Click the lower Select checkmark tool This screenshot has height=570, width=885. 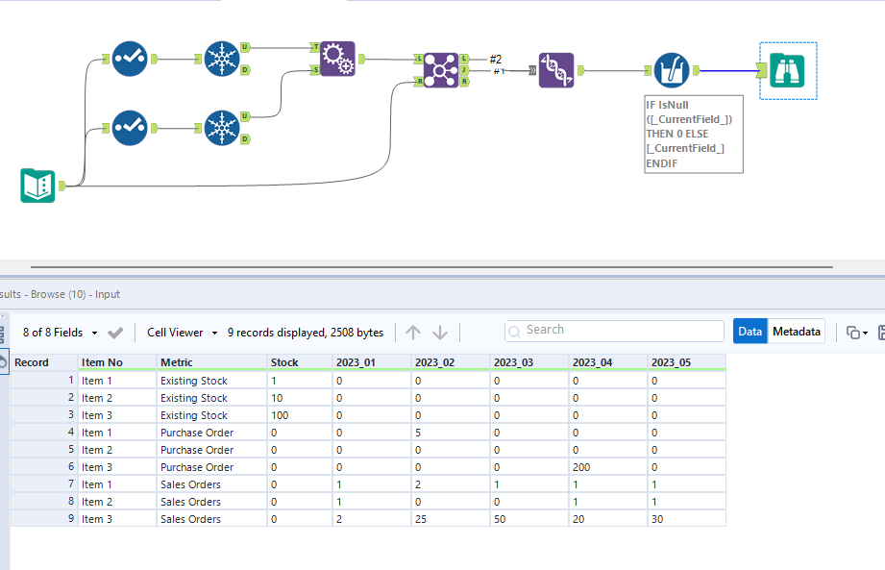point(130,128)
